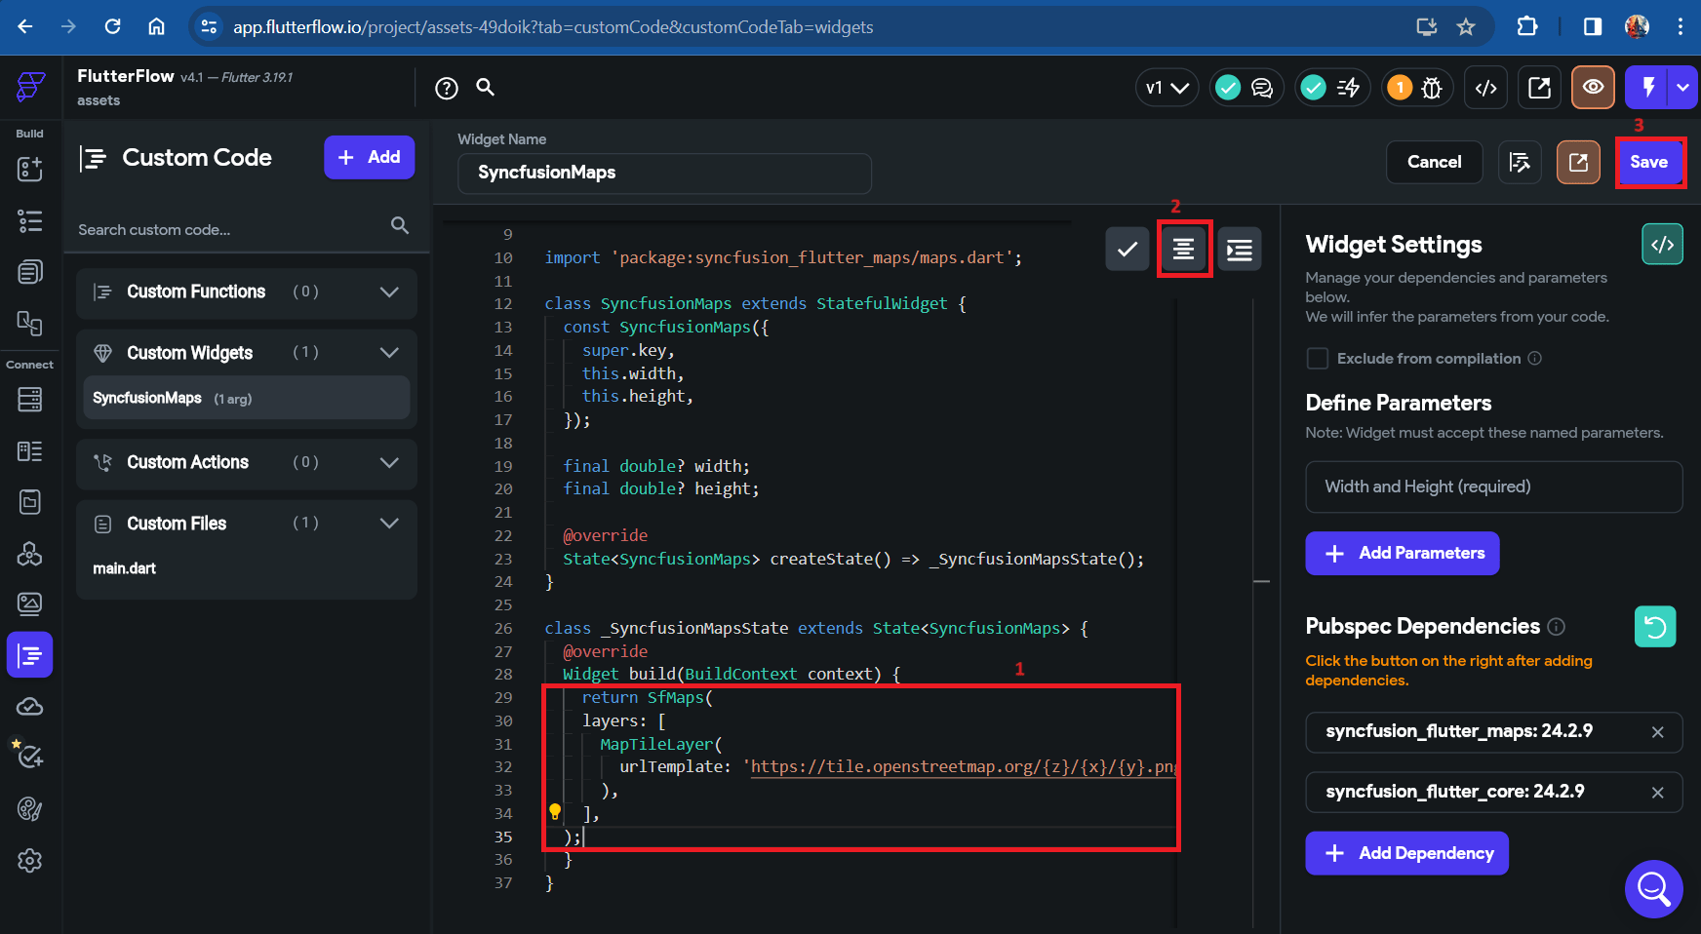Select the SyncfusionMaps widget item
Image resolution: width=1701 pixels, height=934 pixels.
pyautogui.click(x=247, y=398)
